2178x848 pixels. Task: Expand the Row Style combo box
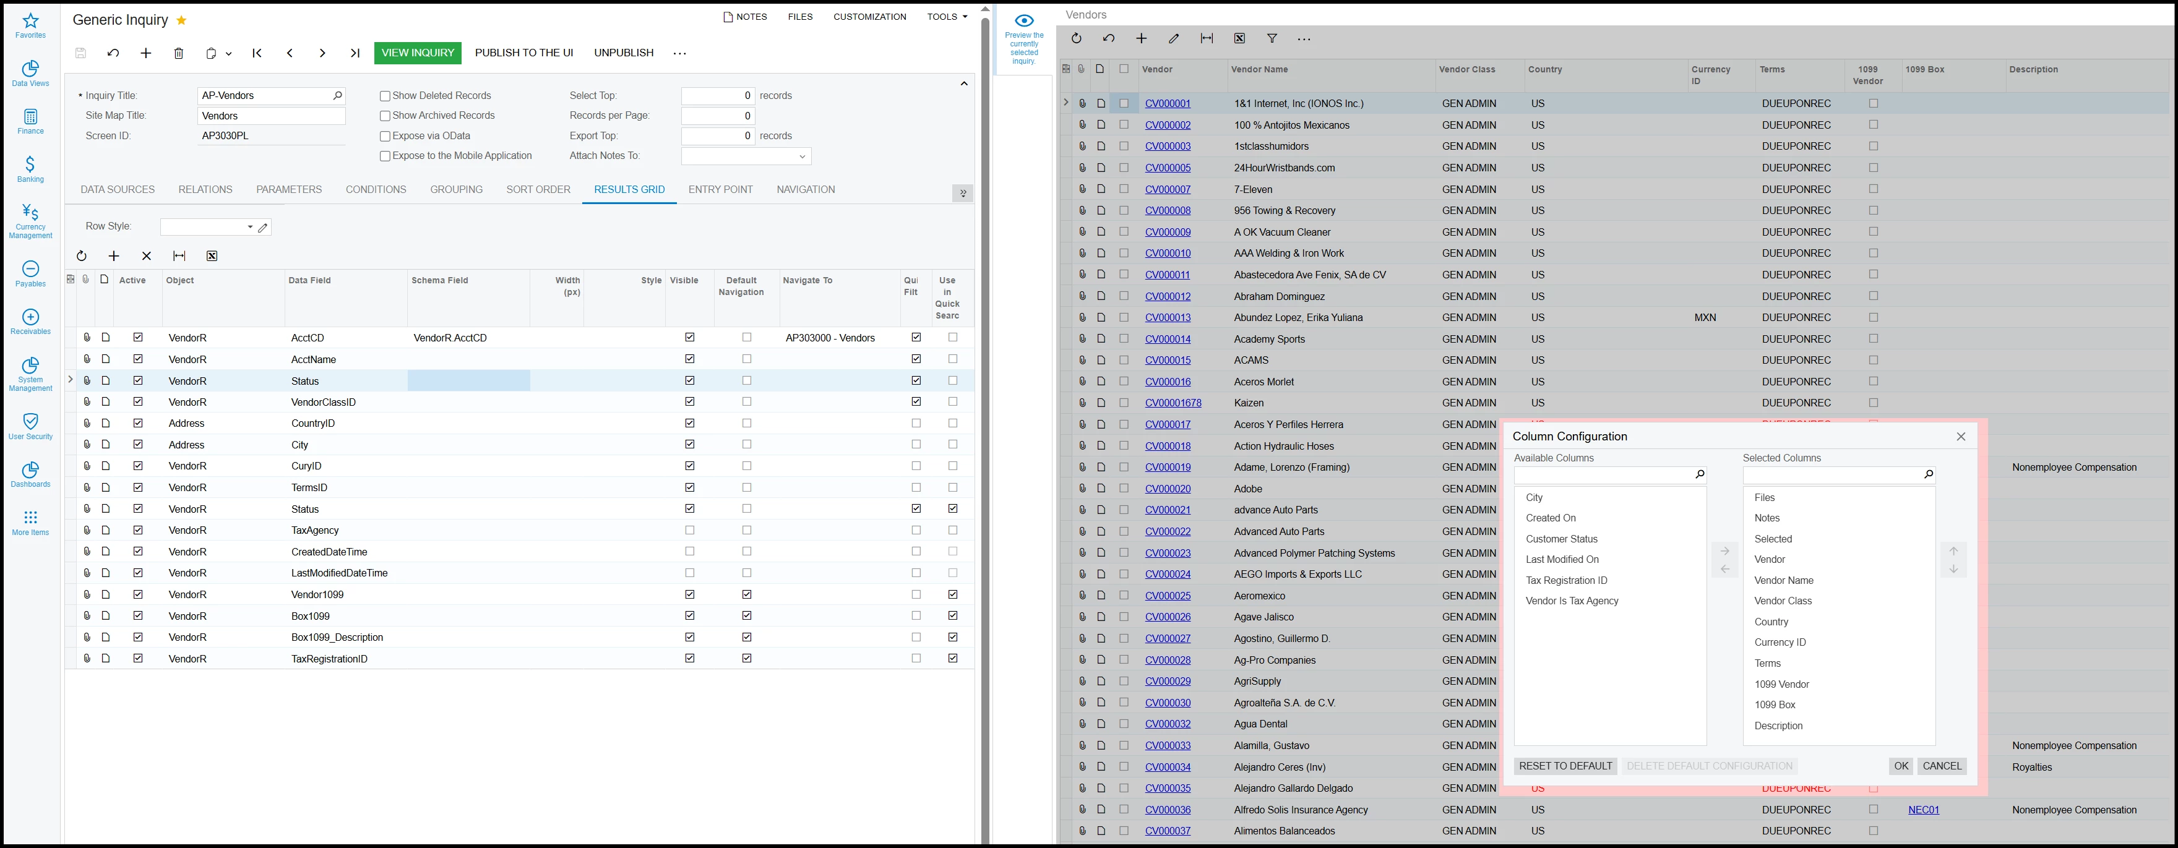pos(249,228)
